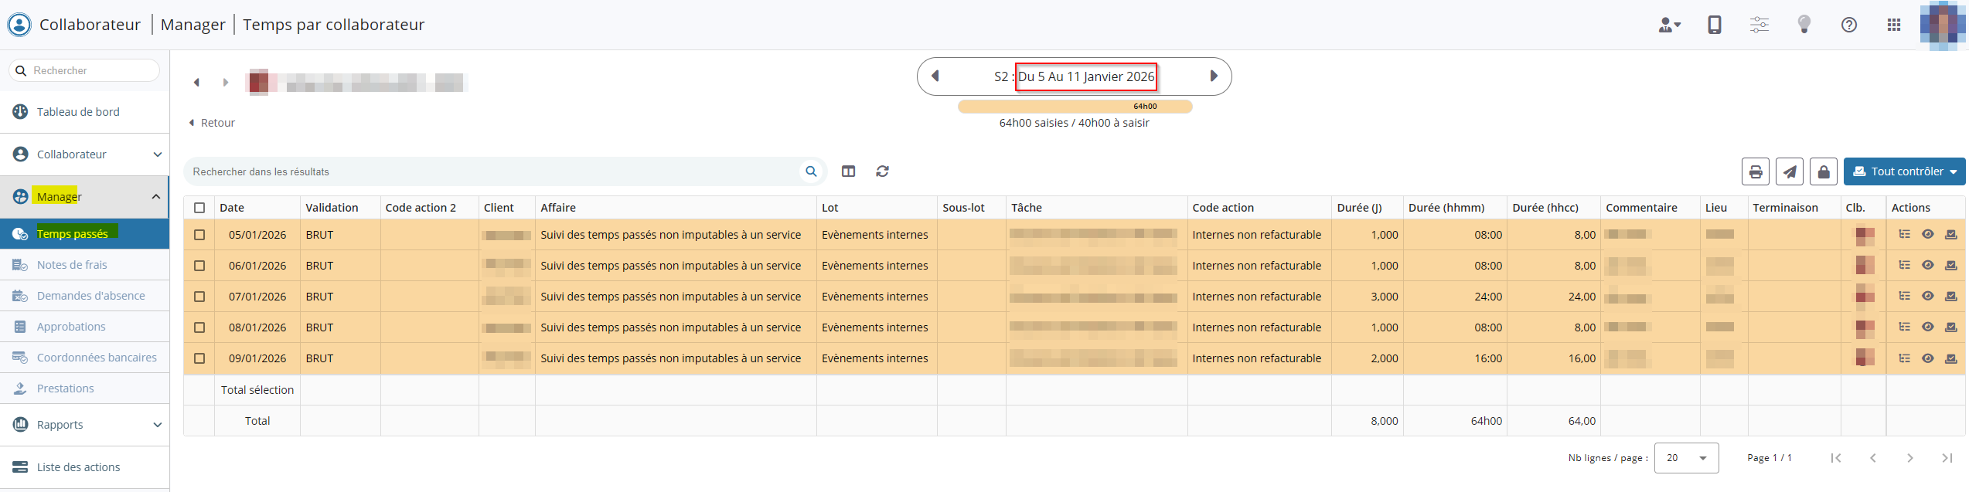
Task: Click the padlock lock icon
Action: pos(1823,171)
